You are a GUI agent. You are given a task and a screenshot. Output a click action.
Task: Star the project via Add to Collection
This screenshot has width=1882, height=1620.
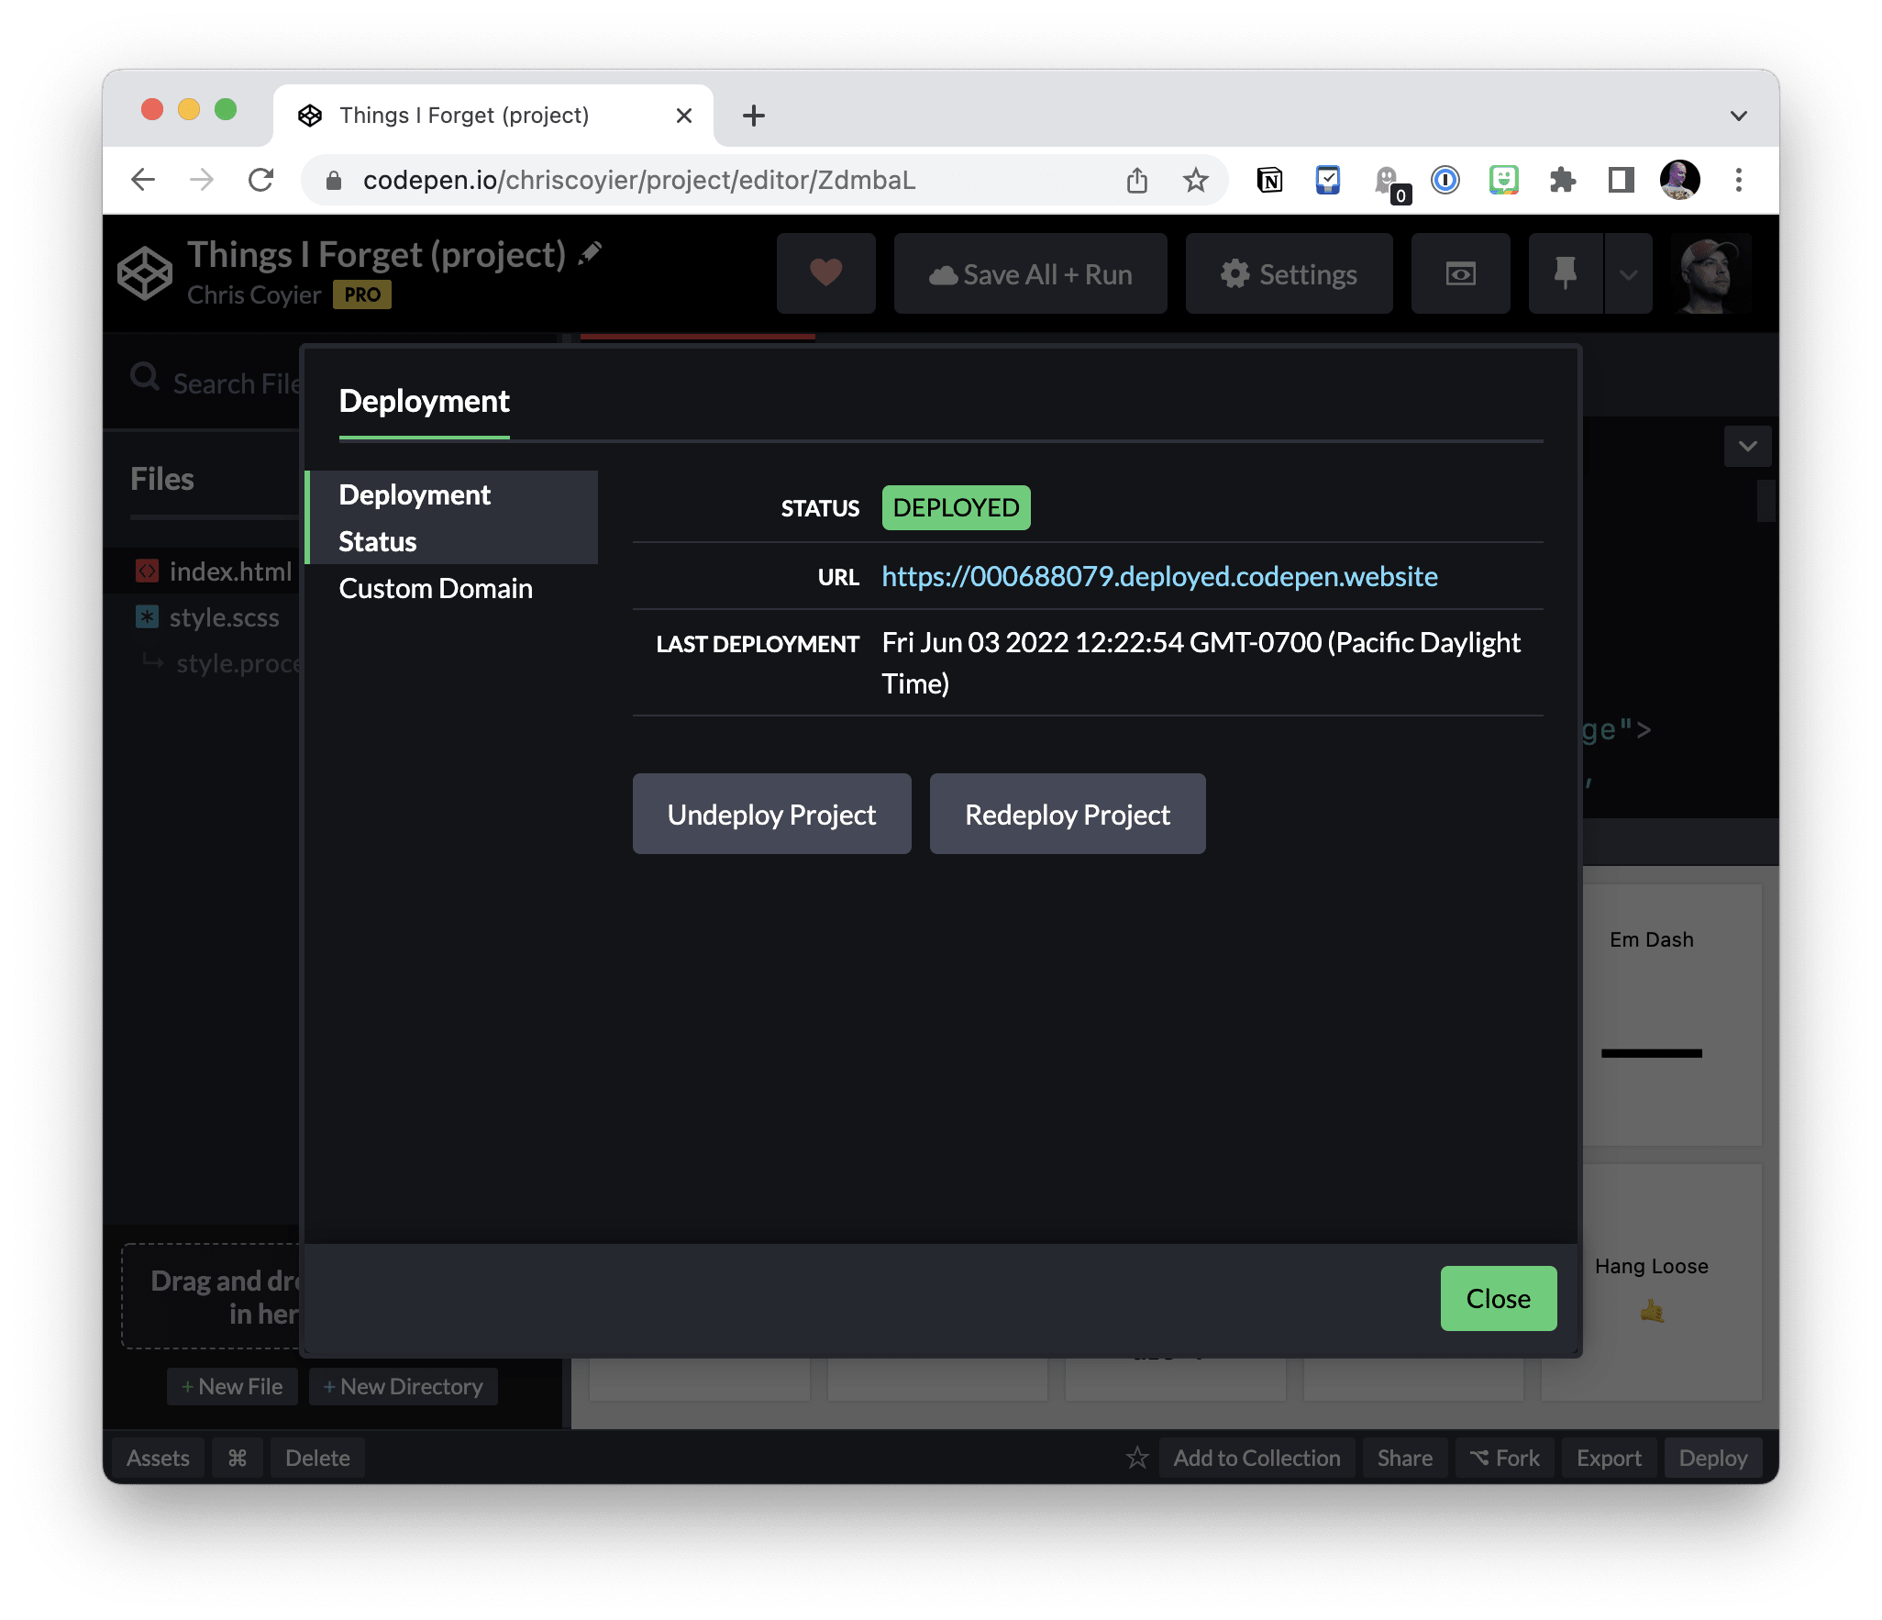(x=1137, y=1457)
